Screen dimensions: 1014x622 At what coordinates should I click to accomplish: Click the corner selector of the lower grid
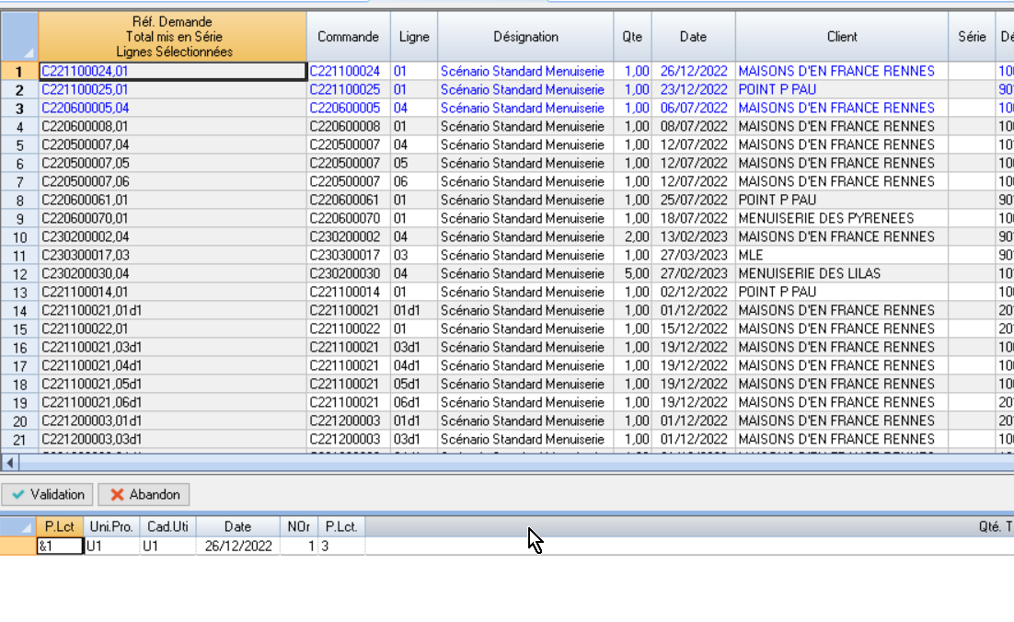point(18,526)
